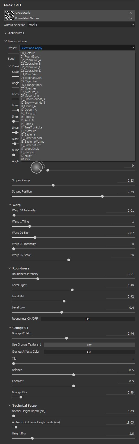Open the chevron under the grayscale close icon
The image size is (139, 444).
[131, 18]
